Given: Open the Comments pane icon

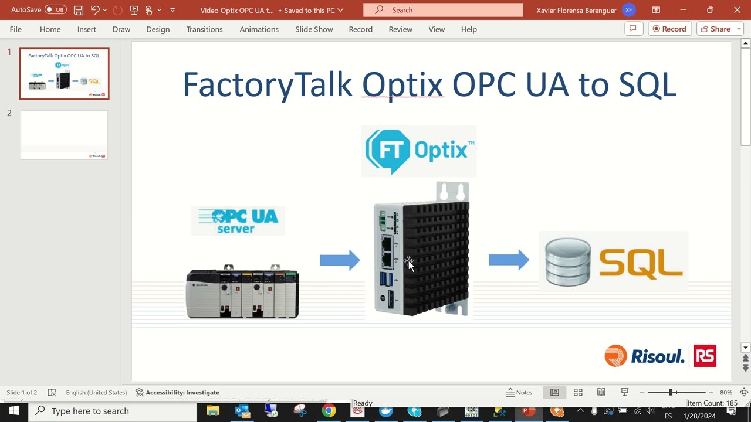Looking at the screenshot, I should [633, 29].
